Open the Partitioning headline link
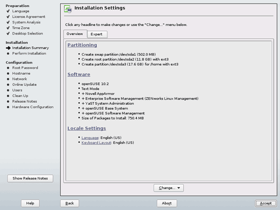Image resolution: width=280 pixels, height=210 pixels. coord(82,45)
